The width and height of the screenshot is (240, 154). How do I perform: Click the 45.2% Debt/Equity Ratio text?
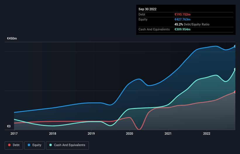point(192,24)
